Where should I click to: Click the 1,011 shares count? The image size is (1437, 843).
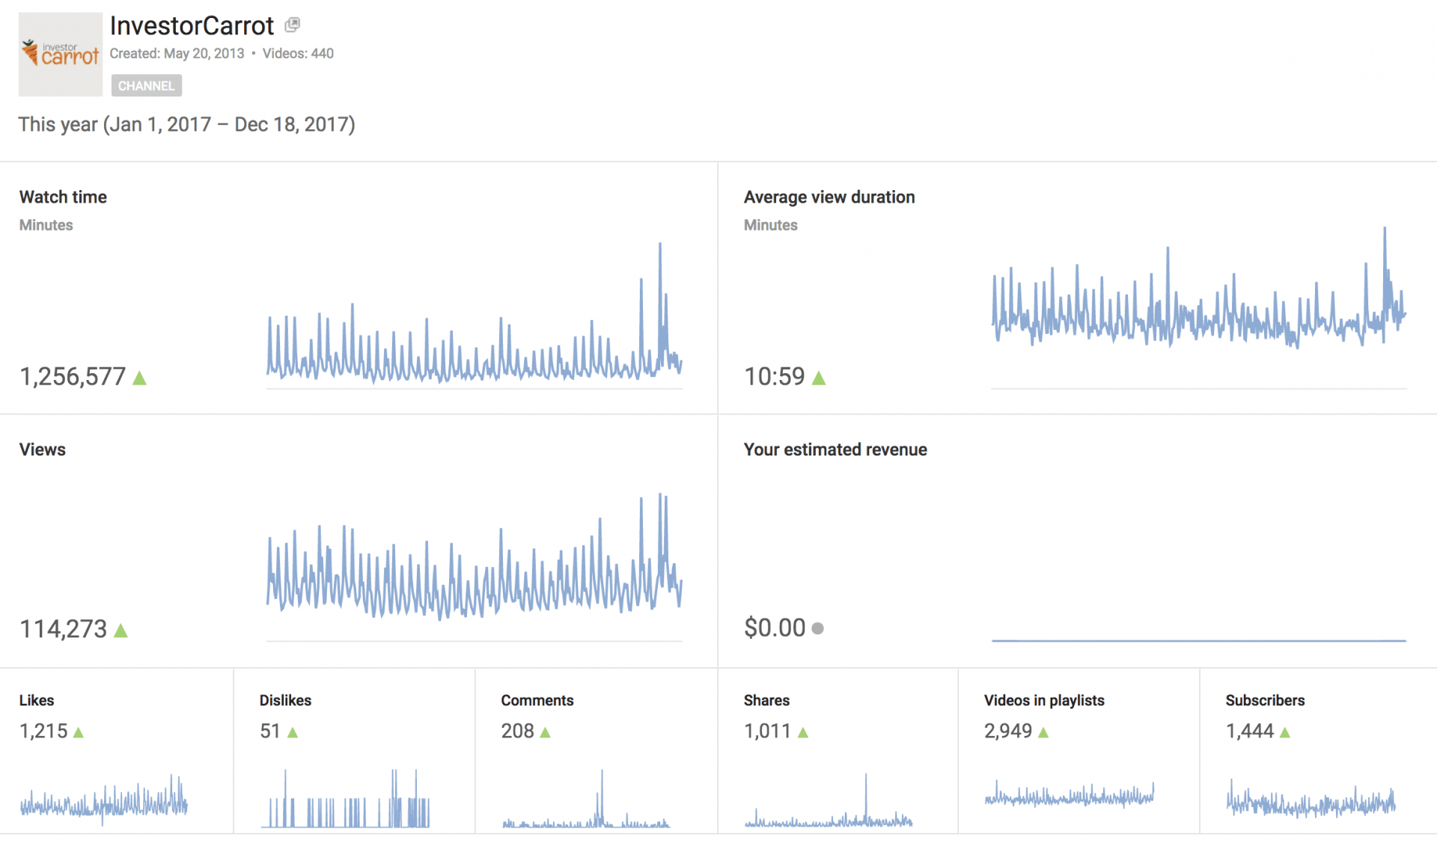(767, 731)
